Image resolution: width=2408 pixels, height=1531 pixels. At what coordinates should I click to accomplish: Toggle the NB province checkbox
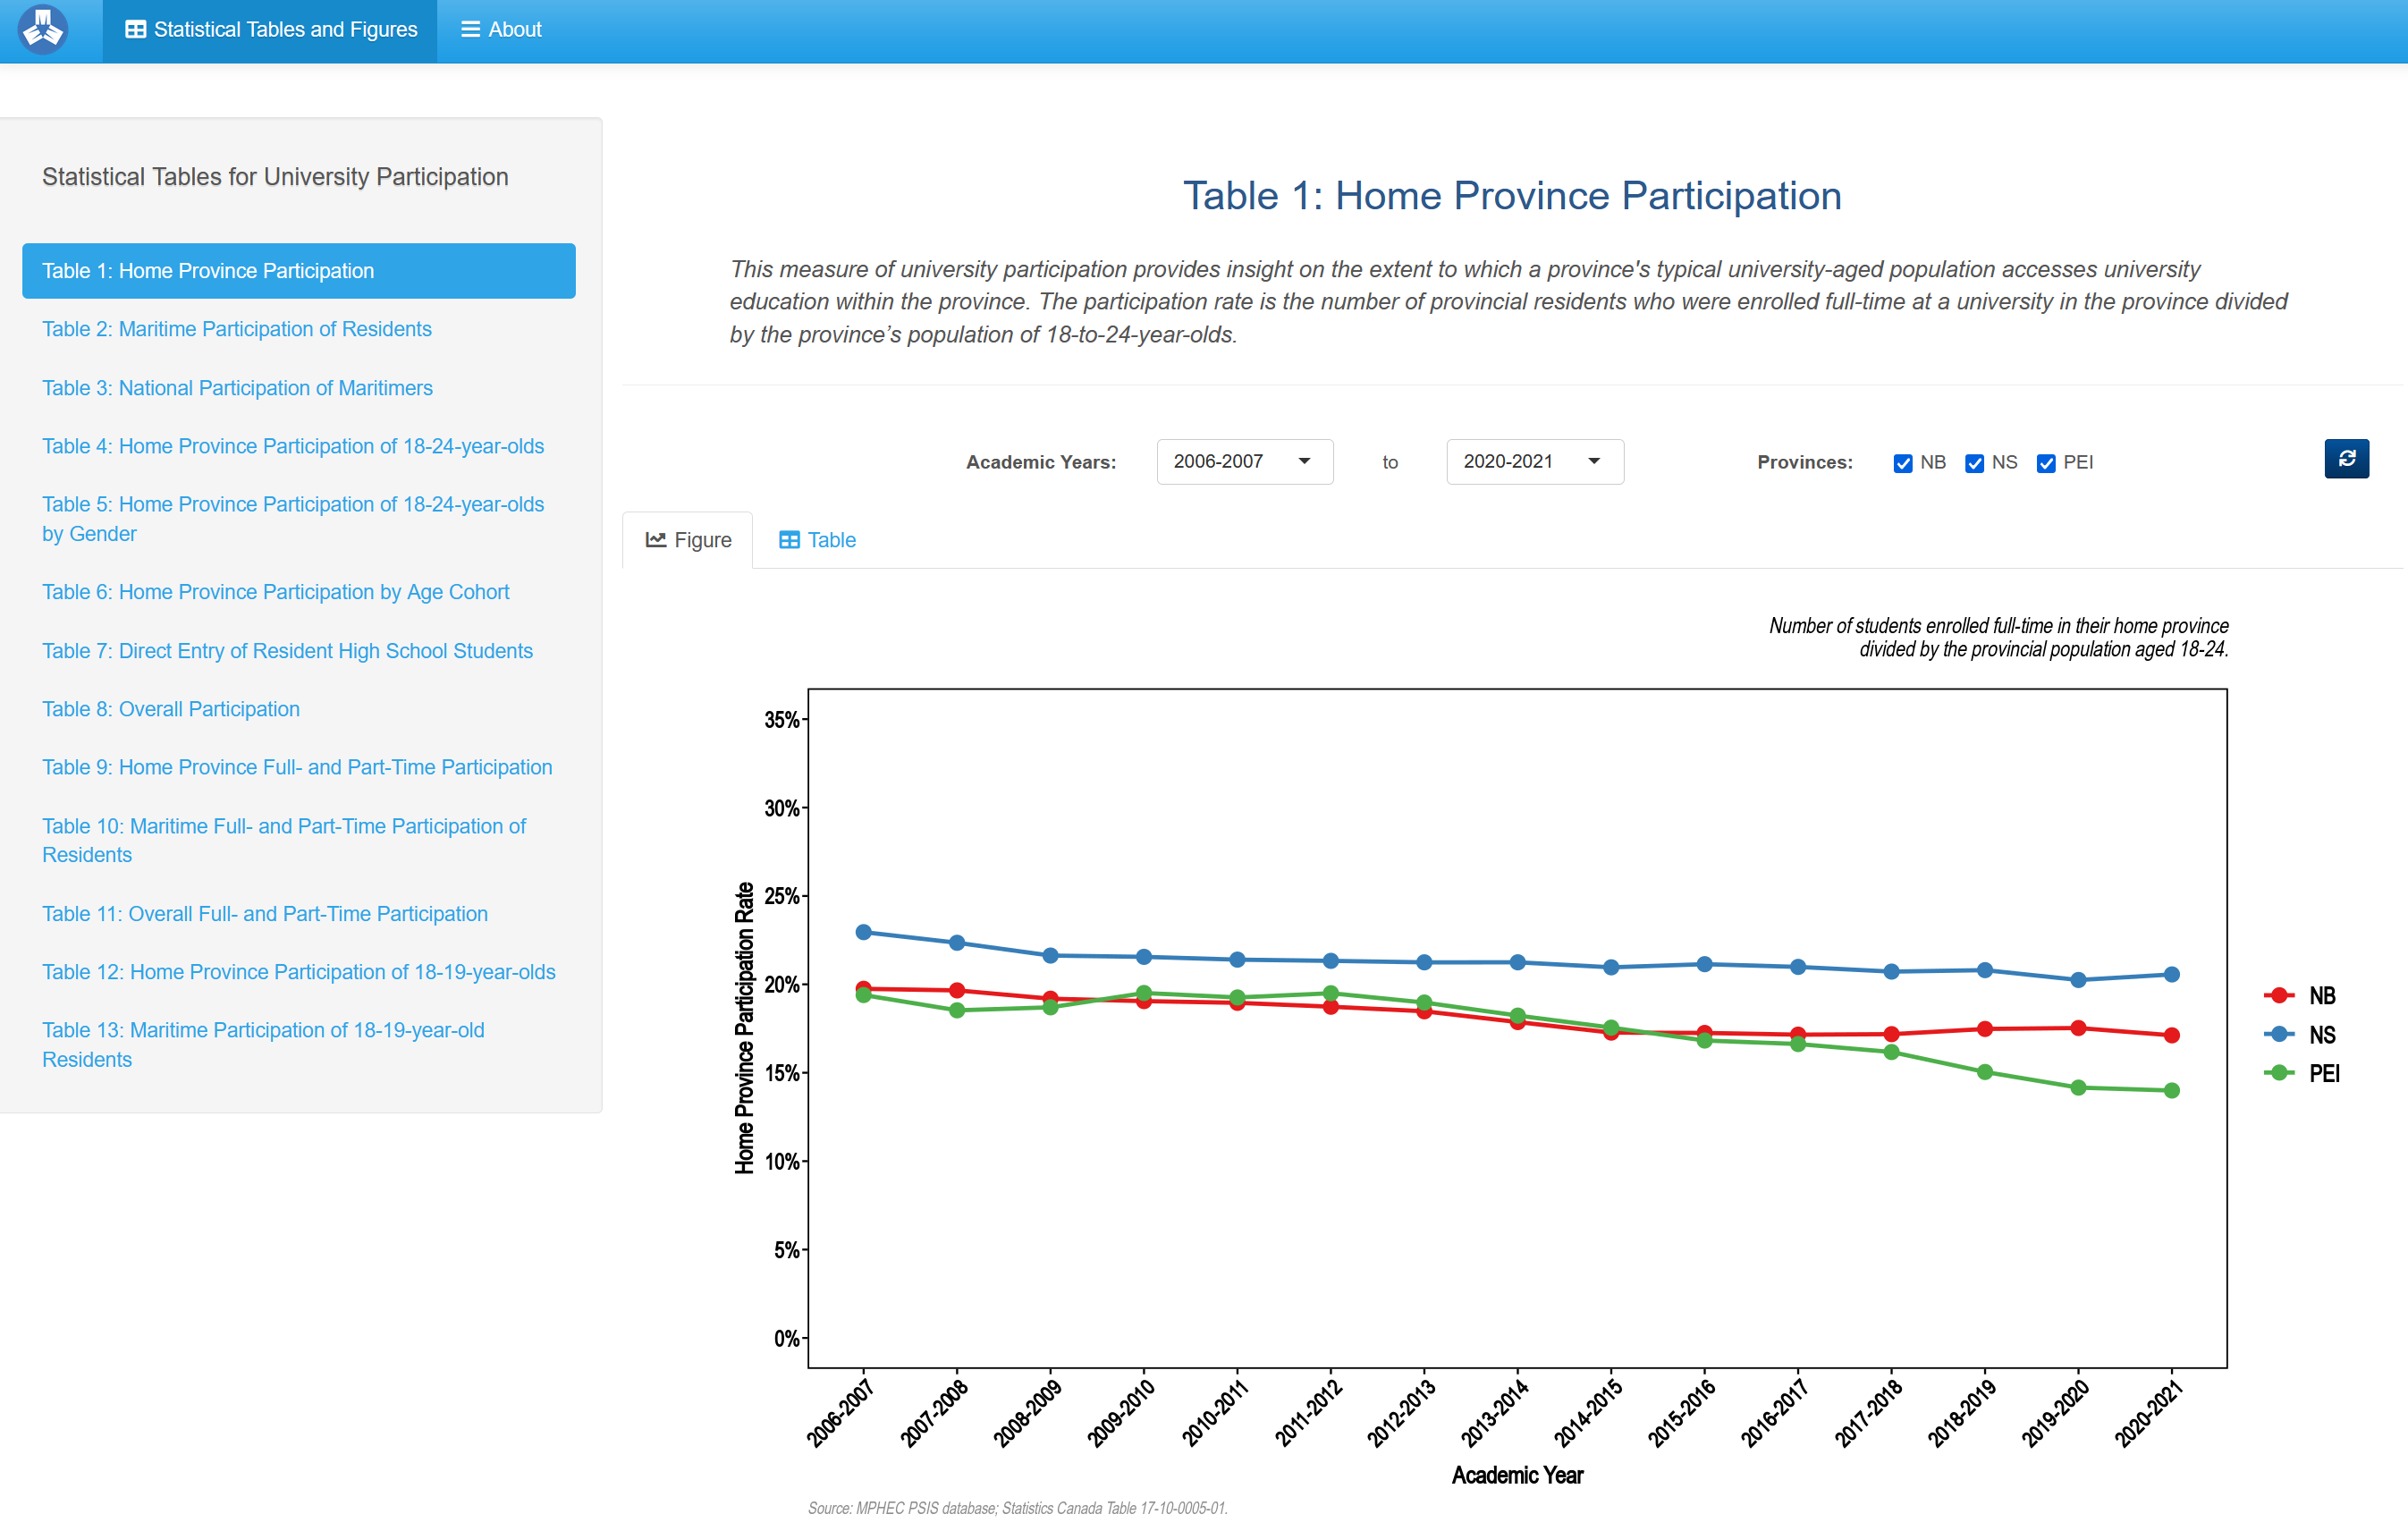(1903, 463)
